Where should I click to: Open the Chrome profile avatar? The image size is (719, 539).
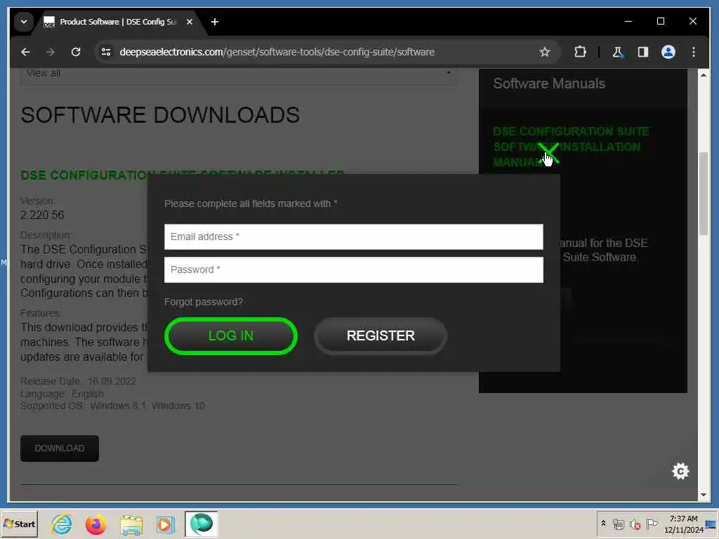668,52
